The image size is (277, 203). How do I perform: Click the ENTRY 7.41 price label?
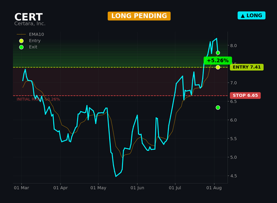pos(247,67)
